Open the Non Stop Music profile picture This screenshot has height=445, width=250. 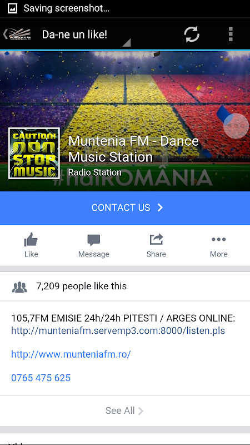point(34,154)
